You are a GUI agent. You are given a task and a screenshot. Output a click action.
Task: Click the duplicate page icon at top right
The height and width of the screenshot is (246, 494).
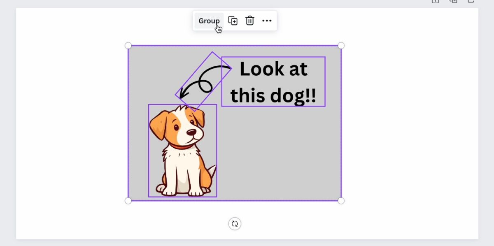click(x=453, y=2)
